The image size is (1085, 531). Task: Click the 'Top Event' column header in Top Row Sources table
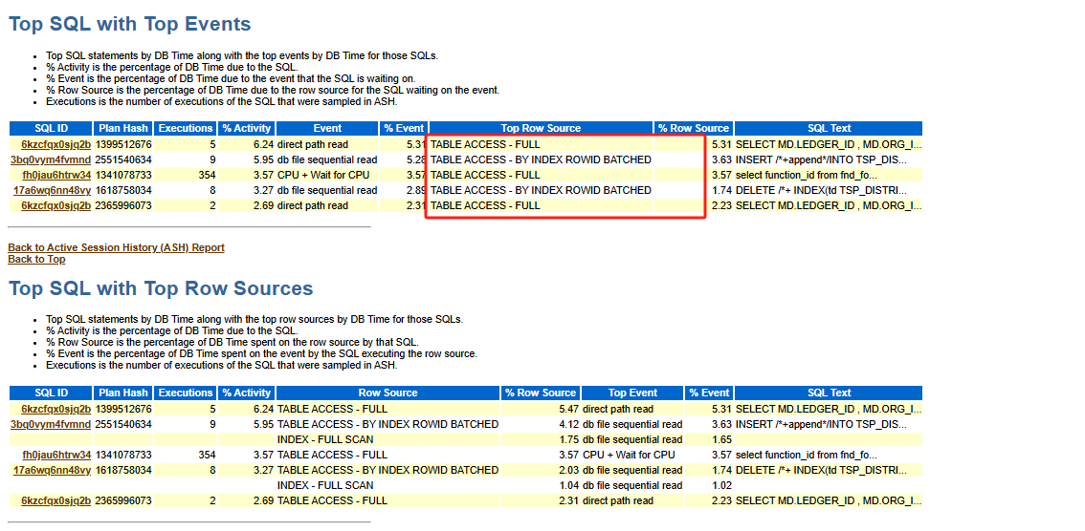pyautogui.click(x=632, y=393)
